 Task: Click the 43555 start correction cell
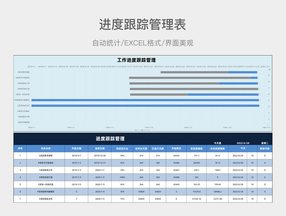coord(176,155)
